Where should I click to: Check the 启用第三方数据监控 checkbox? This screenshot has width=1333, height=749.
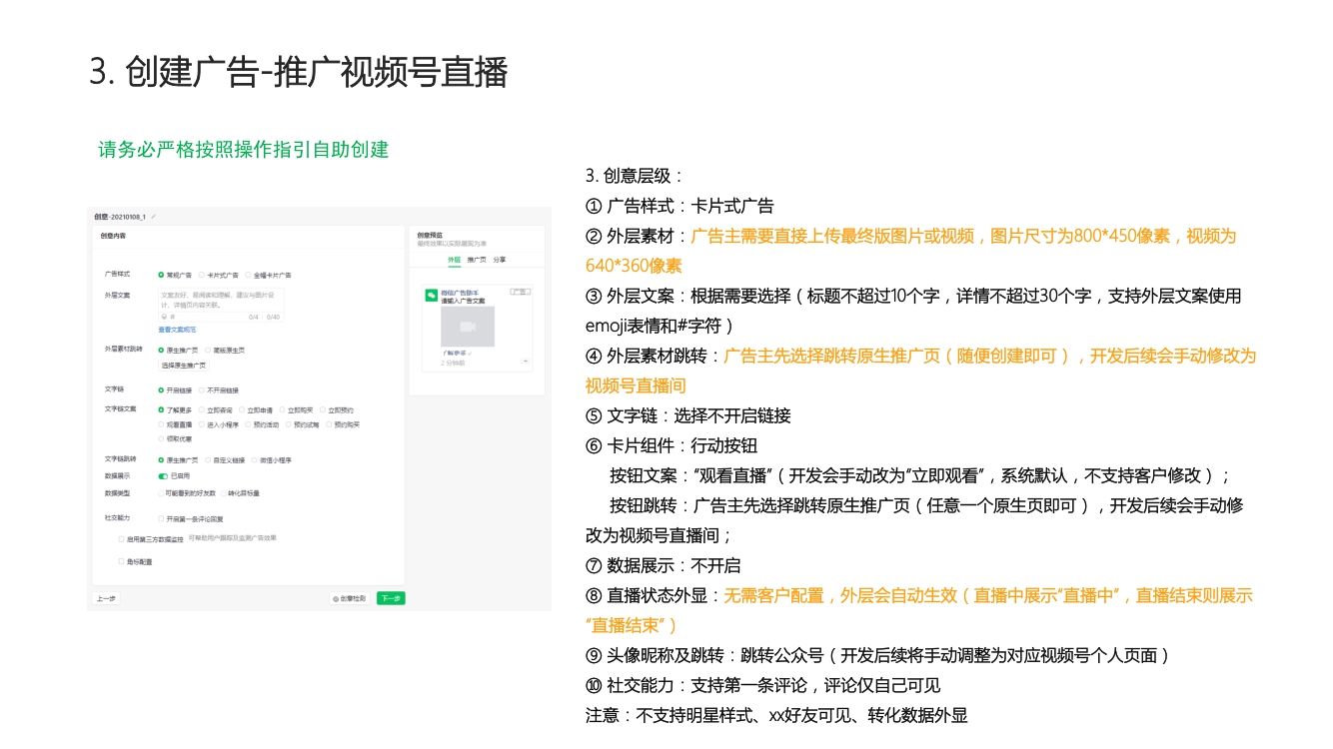[122, 538]
